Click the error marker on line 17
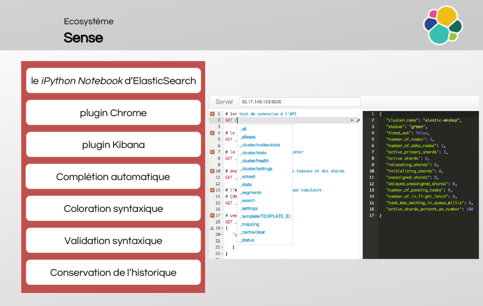Screen dimensions: 483x306 (x=212, y=215)
